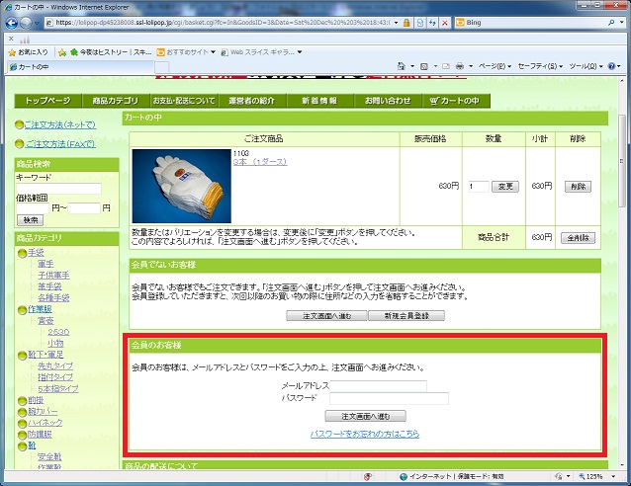Click the printer icon in command bar

click(x=460, y=67)
